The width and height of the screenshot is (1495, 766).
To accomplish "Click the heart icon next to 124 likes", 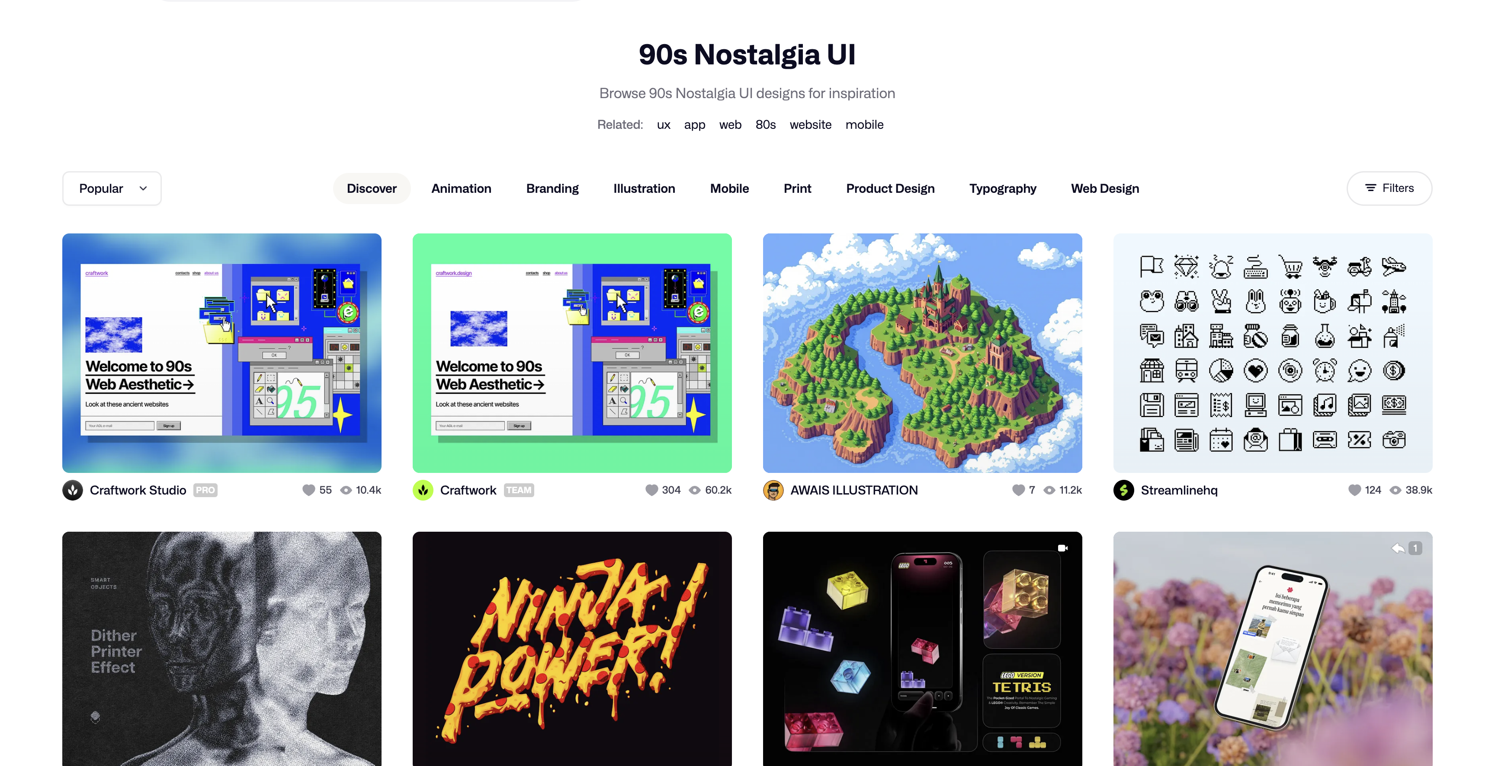I will pyautogui.click(x=1354, y=490).
